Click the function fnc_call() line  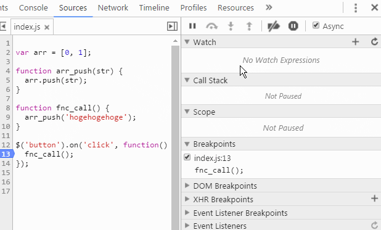[62, 108]
